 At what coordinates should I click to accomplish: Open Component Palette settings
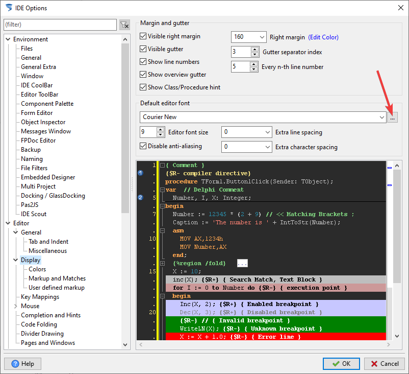(x=47, y=104)
